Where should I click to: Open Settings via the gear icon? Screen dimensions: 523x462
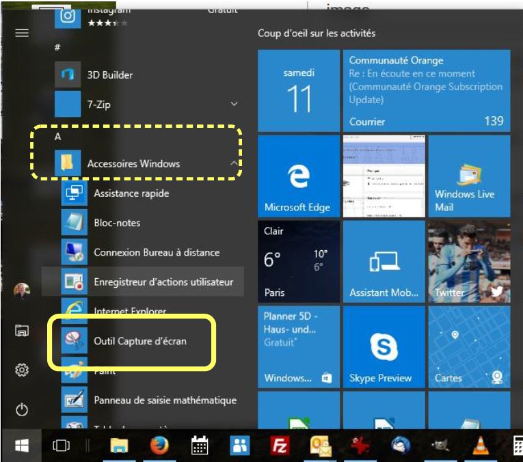point(22,370)
